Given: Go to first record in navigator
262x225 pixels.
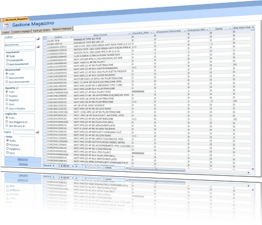Looking at the screenshot, I should [54, 166].
